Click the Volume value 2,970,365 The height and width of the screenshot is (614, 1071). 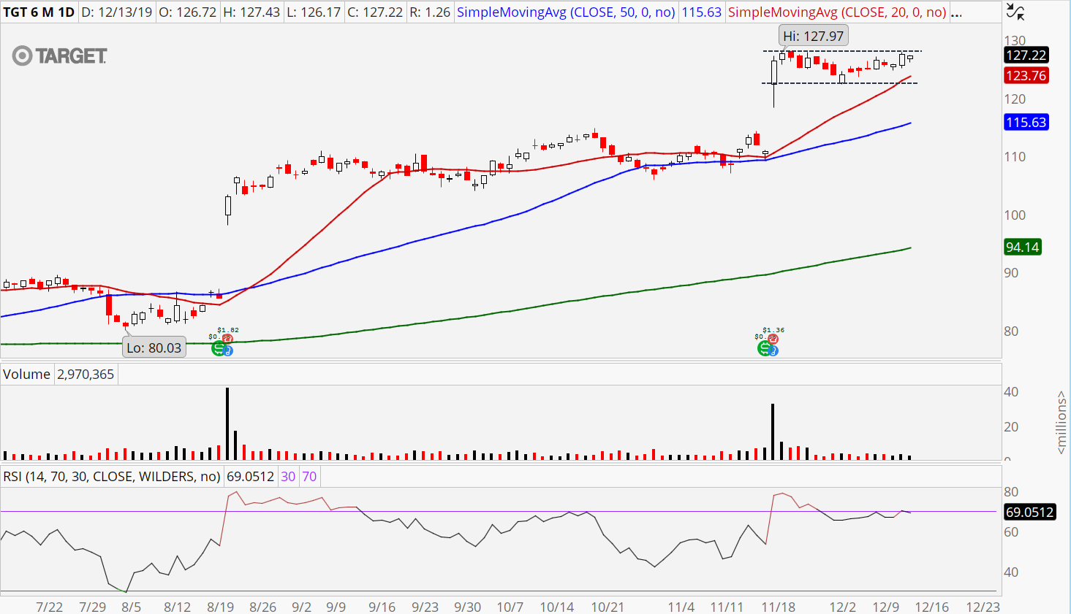coord(86,375)
